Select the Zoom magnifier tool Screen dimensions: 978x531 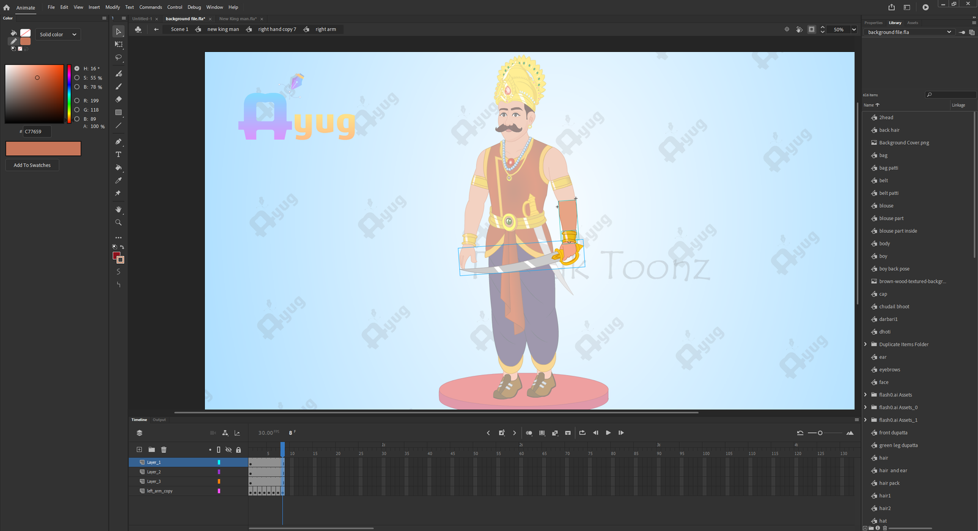tap(119, 222)
